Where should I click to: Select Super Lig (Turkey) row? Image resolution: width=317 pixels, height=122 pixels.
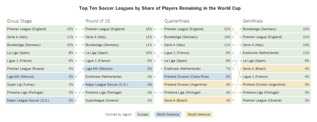pyautogui.click(x=40, y=84)
